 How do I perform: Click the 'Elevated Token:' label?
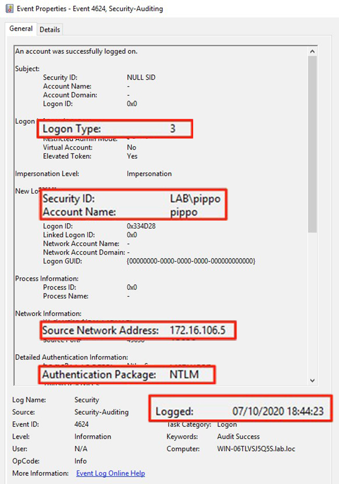[67, 156]
